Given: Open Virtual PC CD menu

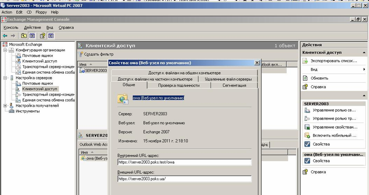Looking at the screenshot, I should [x=29, y=12].
